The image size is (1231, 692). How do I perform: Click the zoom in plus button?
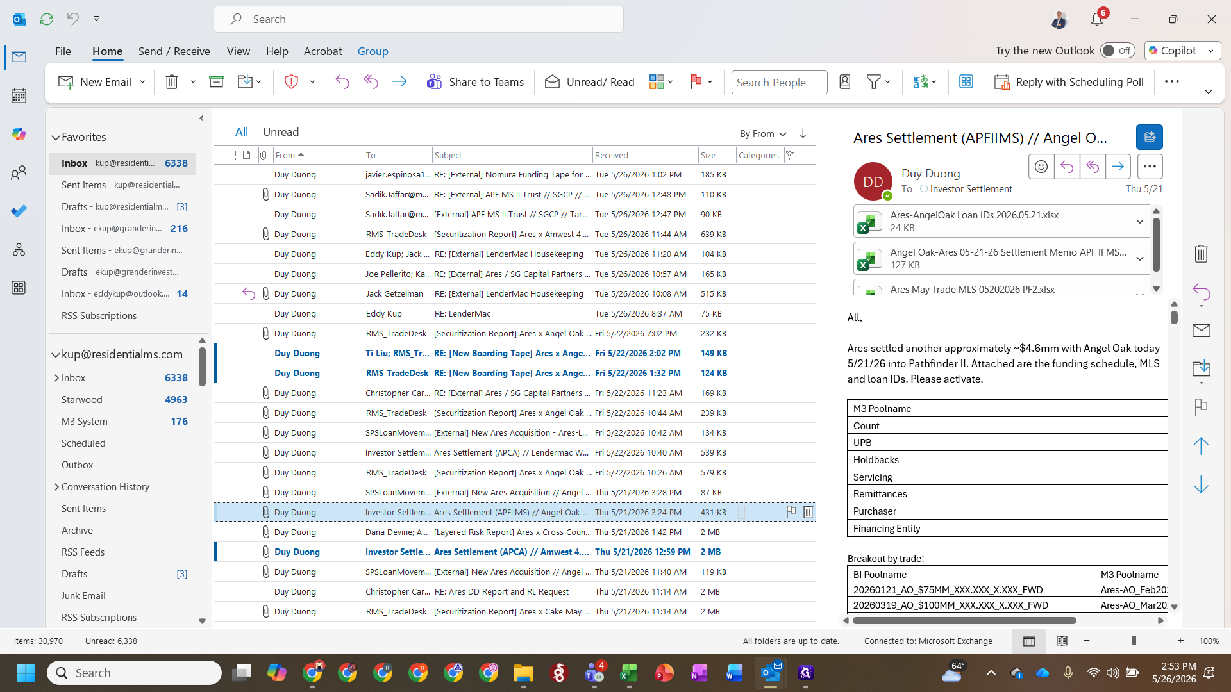coord(1181,641)
